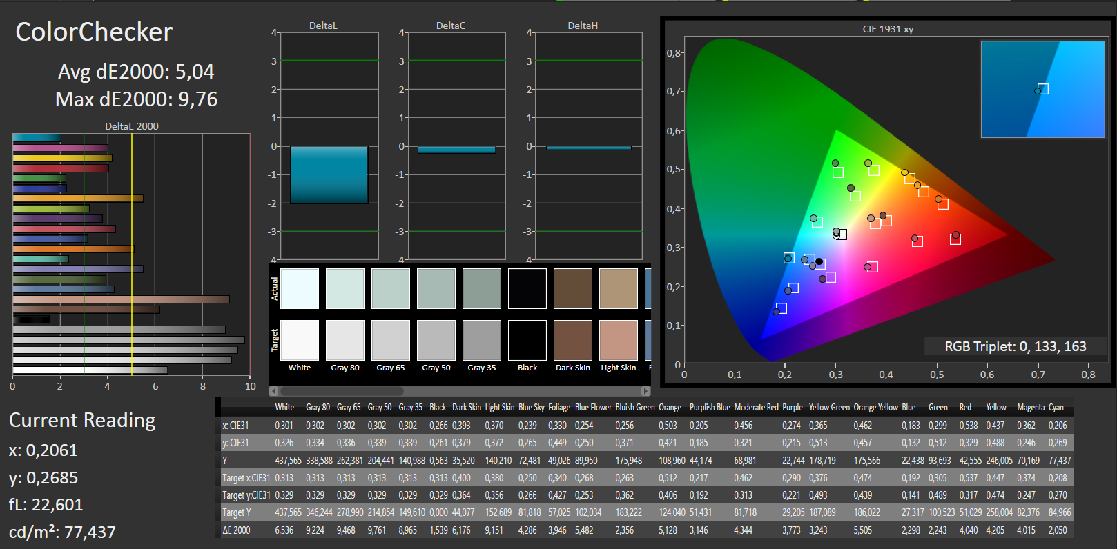Viewport: 1117px width, 549px height.
Task: Click the bar in the DeltaC chart
Action: click(456, 150)
